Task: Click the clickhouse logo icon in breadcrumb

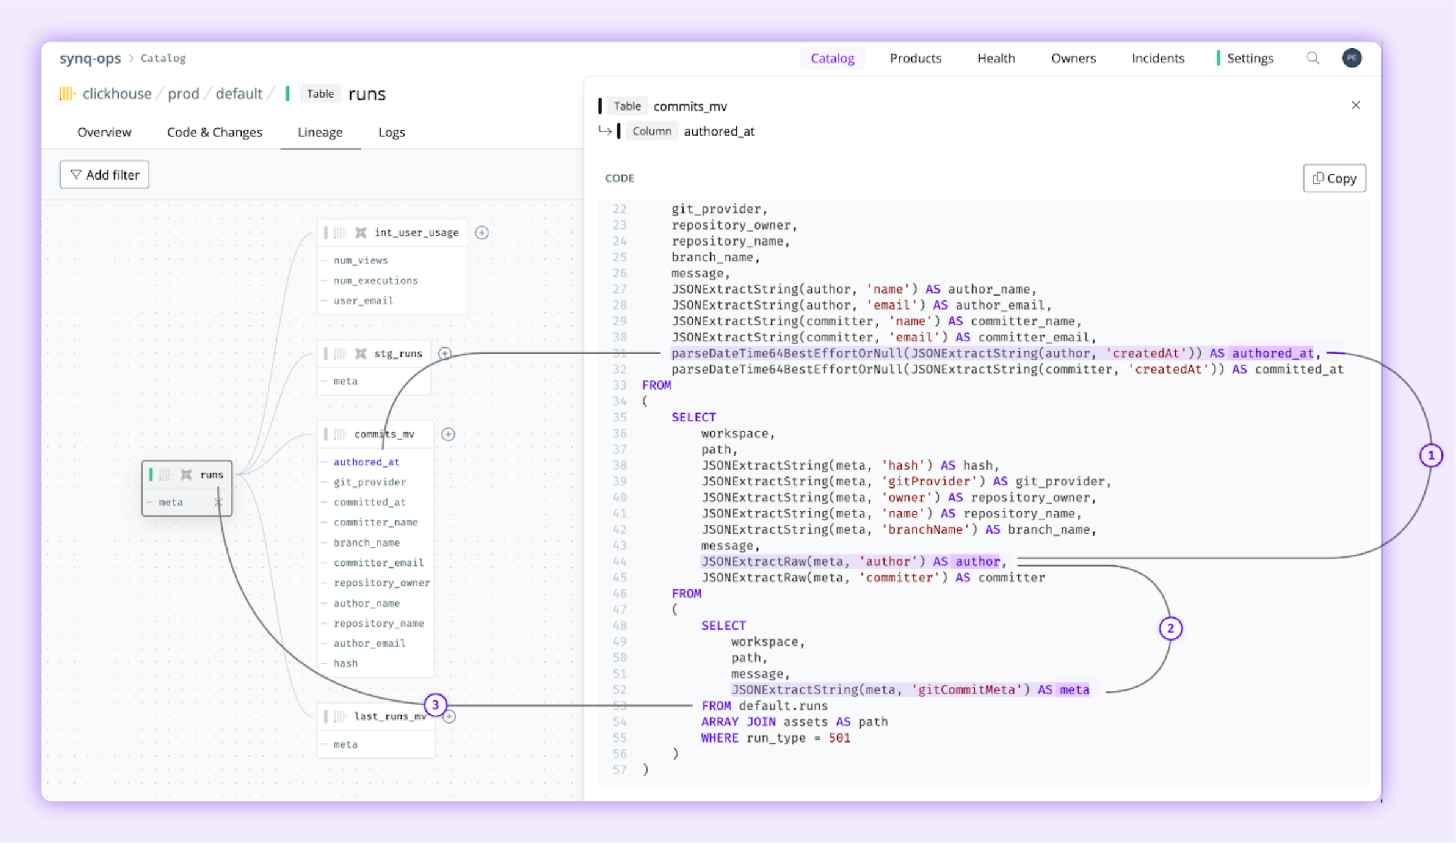Action: point(67,93)
